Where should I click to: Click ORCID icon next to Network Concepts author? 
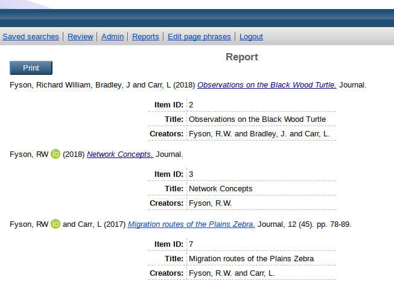56,154
